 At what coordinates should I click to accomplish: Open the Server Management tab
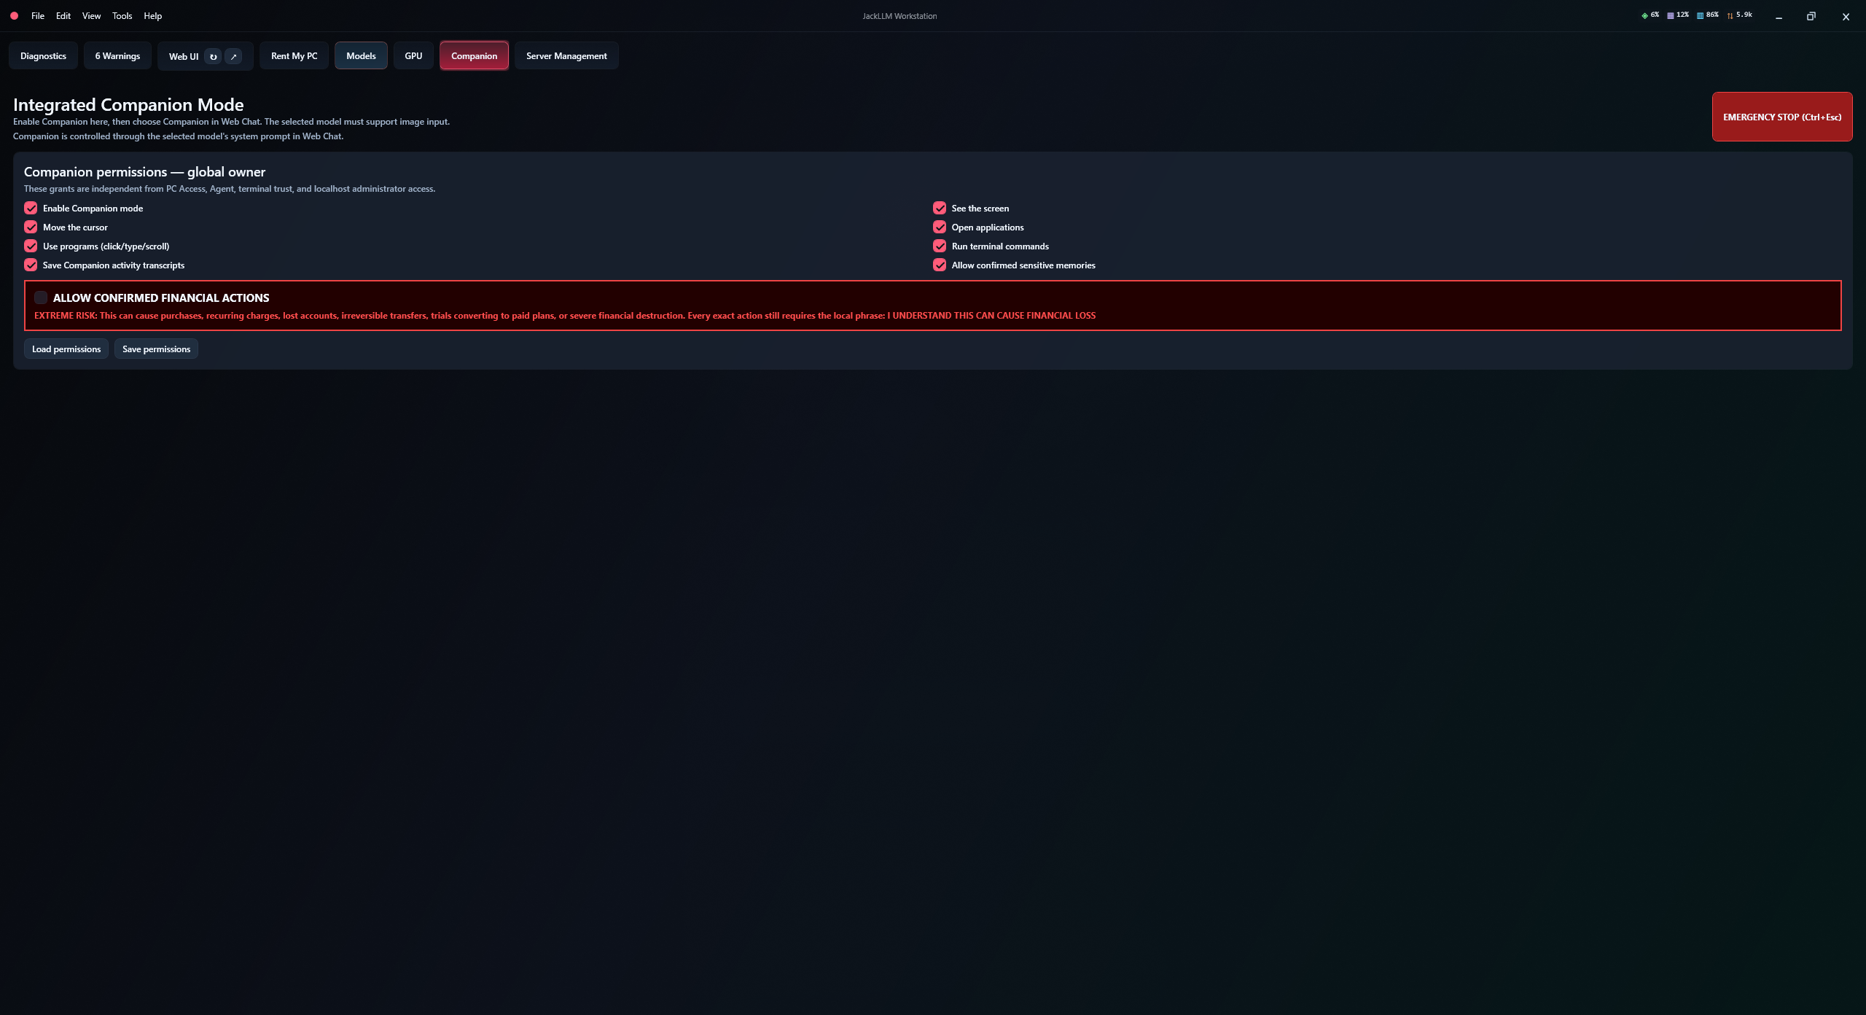566,56
